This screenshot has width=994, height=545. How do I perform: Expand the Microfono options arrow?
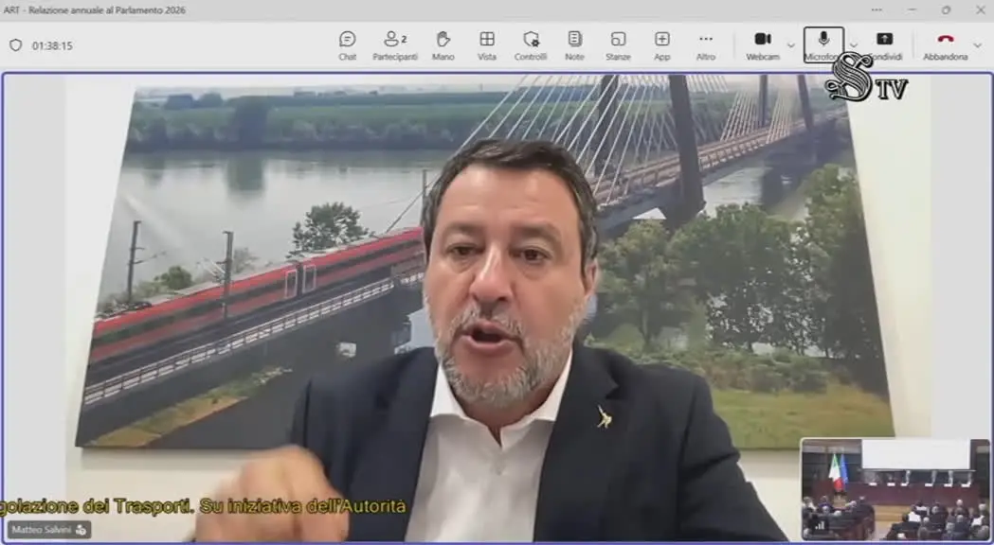[853, 45]
